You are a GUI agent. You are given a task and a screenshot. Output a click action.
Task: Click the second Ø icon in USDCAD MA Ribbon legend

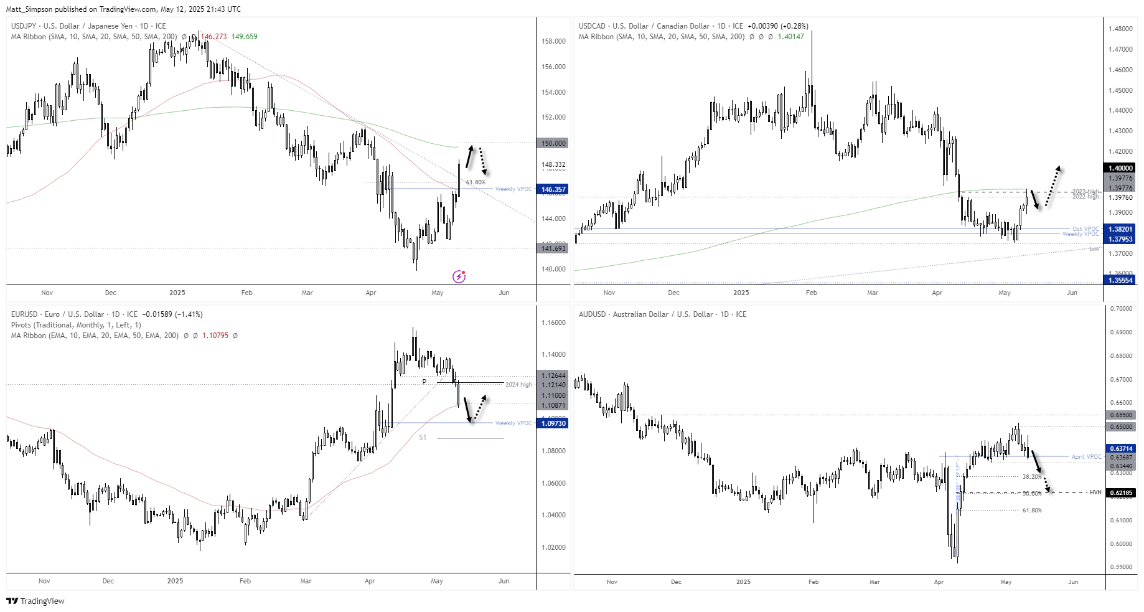coord(762,36)
